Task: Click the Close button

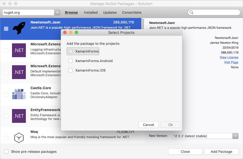Action: point(185,152)
